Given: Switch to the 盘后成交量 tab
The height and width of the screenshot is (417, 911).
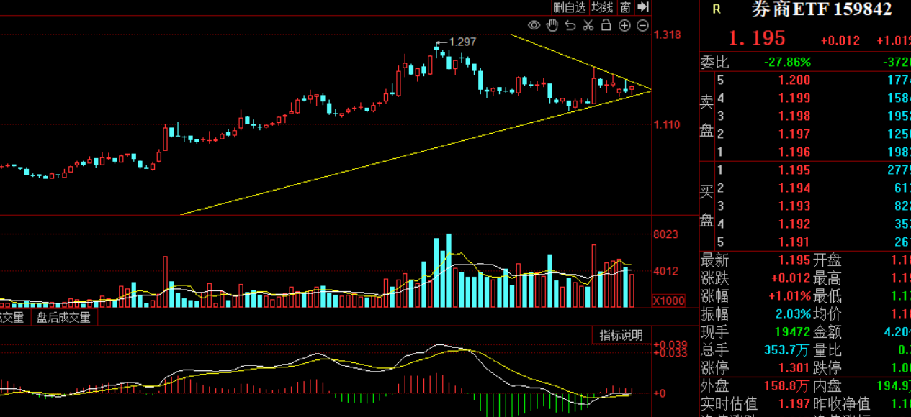Looking at the screenshot, I should coord(63,317).
